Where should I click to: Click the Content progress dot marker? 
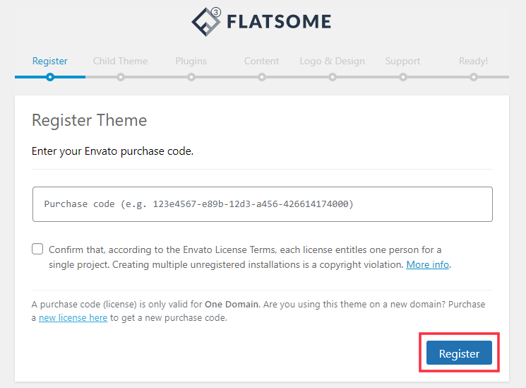tap(262, 77)
